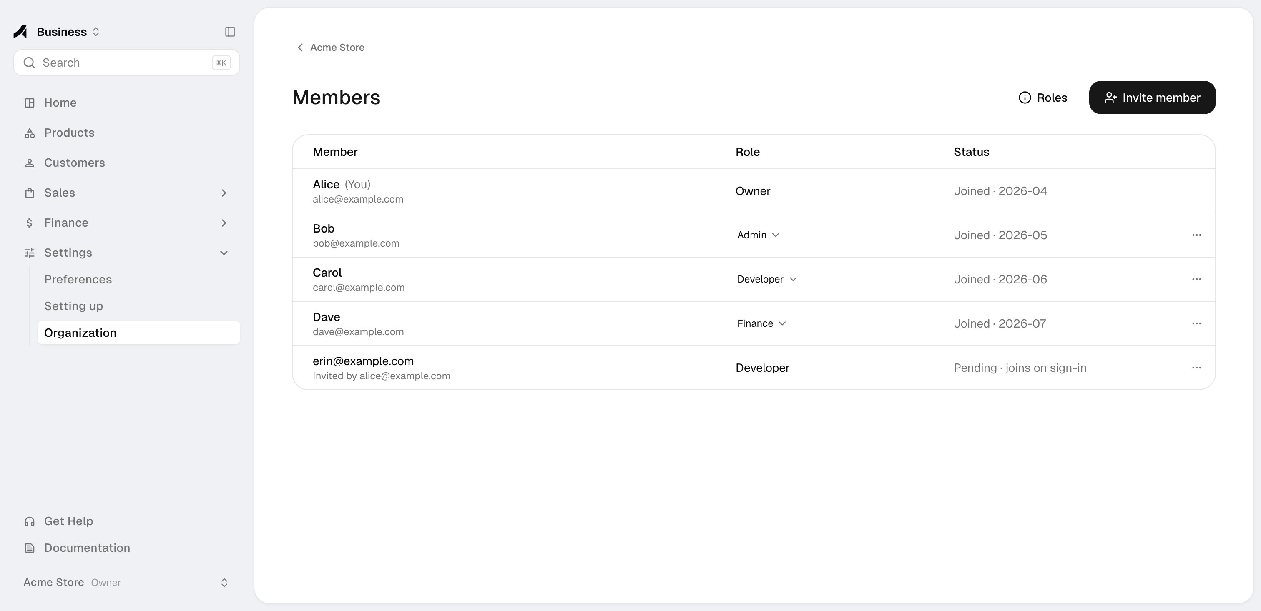The image size is (1261, 611).
Task: Focus the Search field
Action: (x=126, y=63)
